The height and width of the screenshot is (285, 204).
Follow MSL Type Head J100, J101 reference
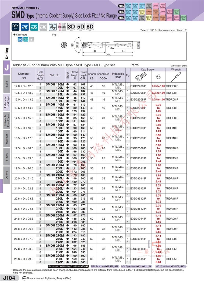(136, 266)
